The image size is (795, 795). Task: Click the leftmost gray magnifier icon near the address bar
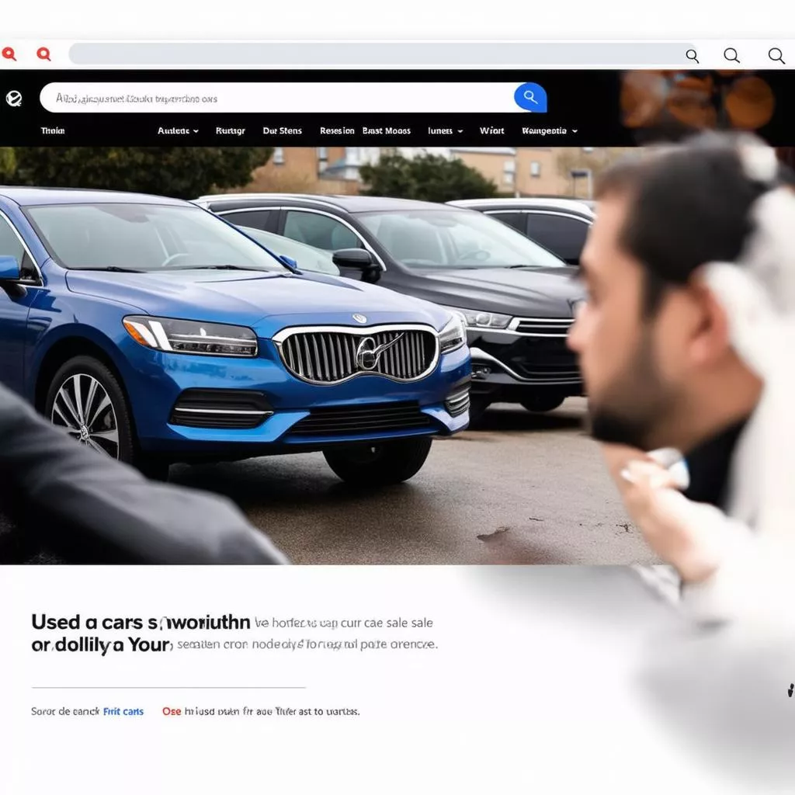coord(693,56)
